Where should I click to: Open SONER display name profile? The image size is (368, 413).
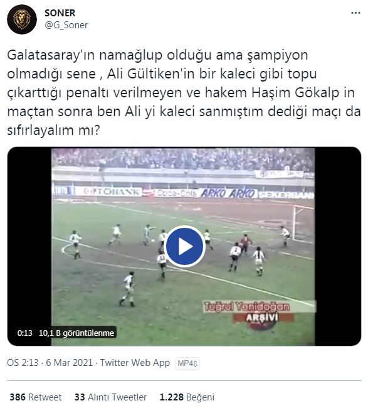tap(60, 13)
